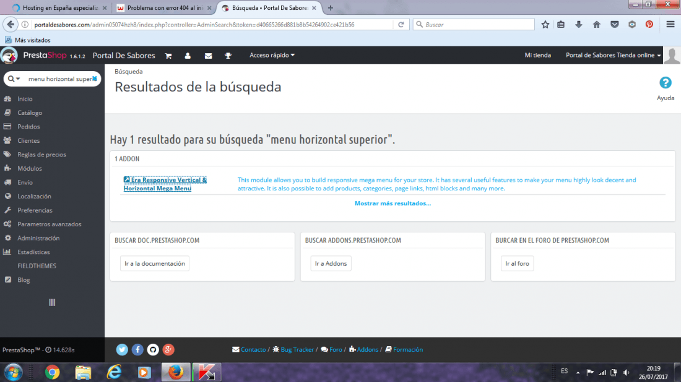Open the trophy achievements icon
Screen dimensions: 681x382
click(228, 56)
